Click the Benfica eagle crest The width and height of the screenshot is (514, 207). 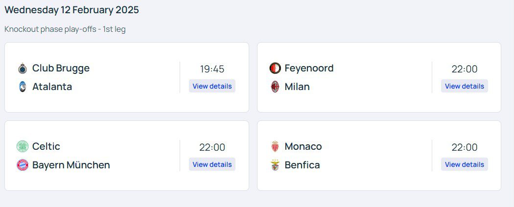coord(275,165)
